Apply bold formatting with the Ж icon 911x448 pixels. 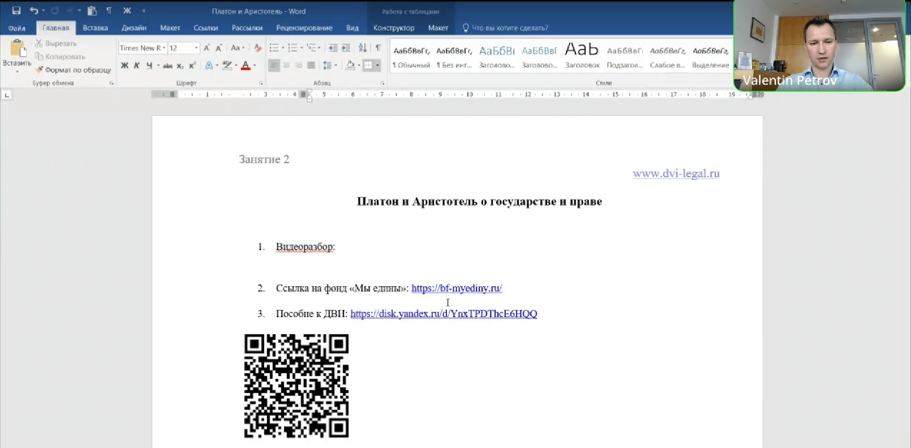point(124,65)
